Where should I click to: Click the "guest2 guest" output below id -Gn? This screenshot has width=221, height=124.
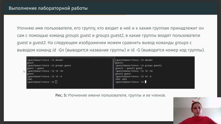[x=123, y=74]
